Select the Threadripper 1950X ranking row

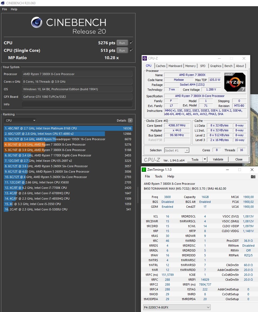tap(68, 139)
